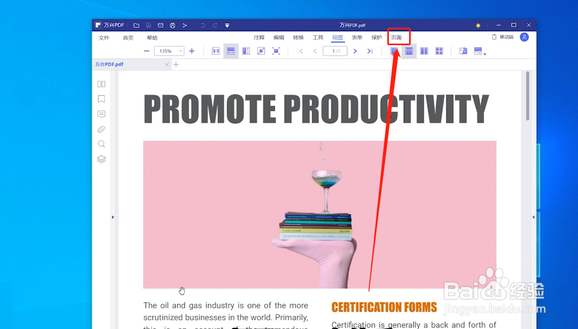Open the 文件 menu
This screenshot has width=578, height=329.
click(104, 38)
